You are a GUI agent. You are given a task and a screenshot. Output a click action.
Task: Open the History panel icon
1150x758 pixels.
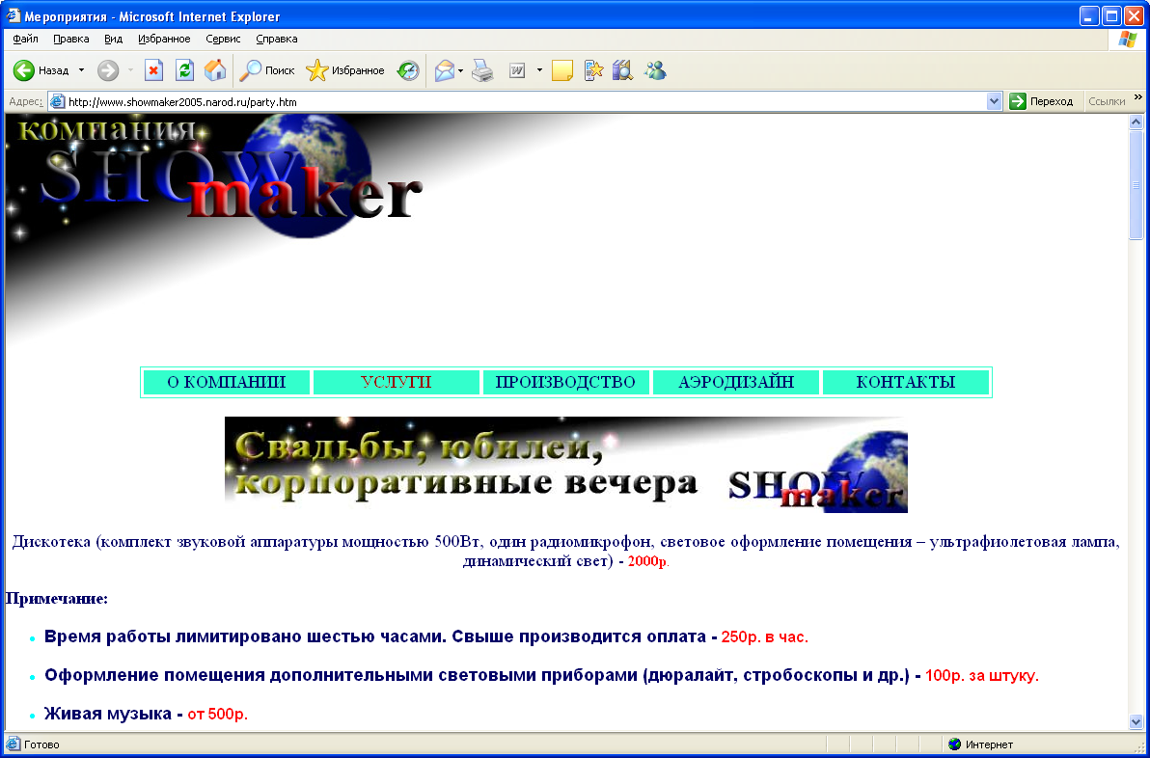coord(408,70)
